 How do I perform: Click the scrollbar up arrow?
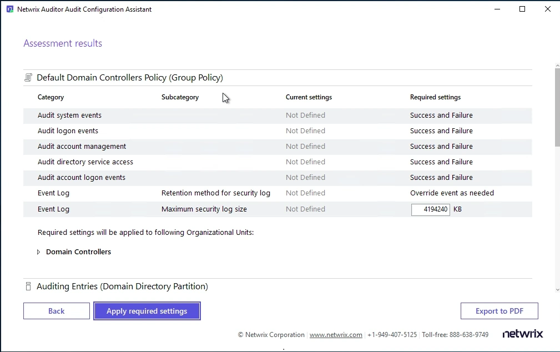point(557,66)
